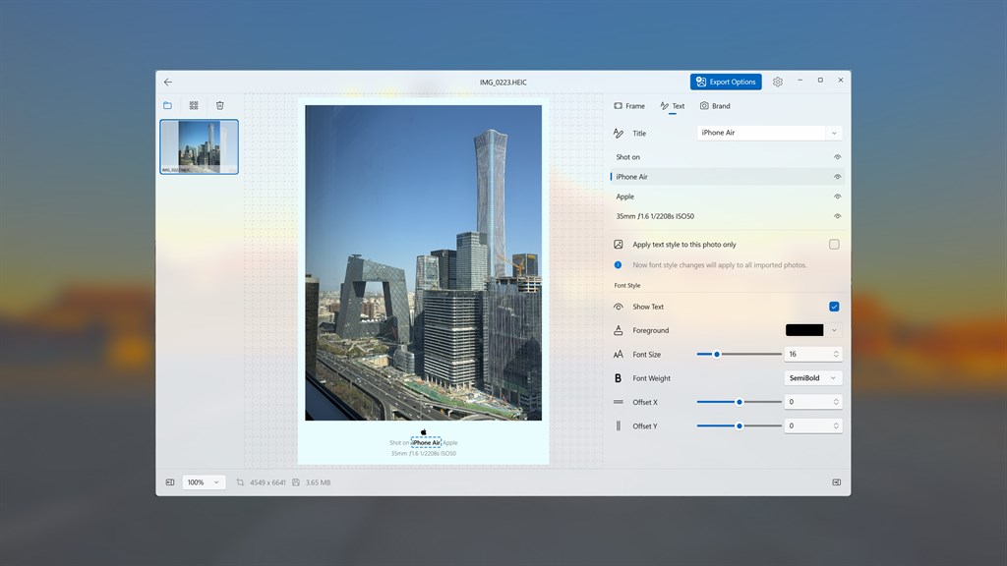Click the Foreground paint icon
Image resolution: width=1007 pixels, height=566 pixels.
(x=619, y=330)
